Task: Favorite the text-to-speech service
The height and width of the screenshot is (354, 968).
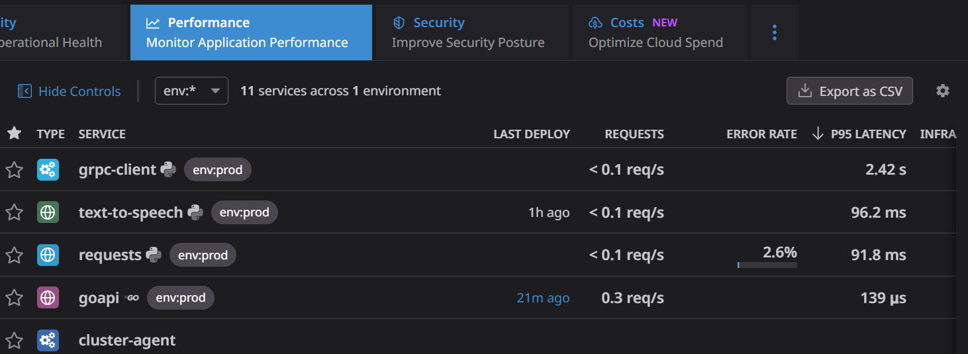Action: (14, 212)
